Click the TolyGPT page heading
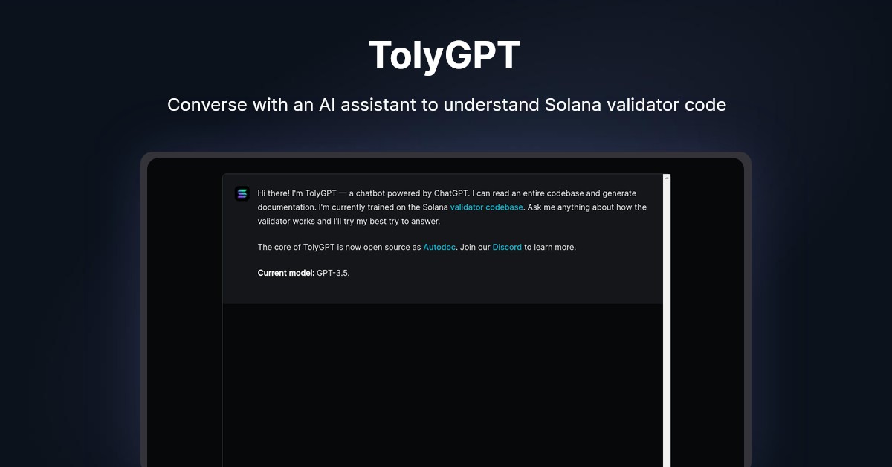 [444, 54]
